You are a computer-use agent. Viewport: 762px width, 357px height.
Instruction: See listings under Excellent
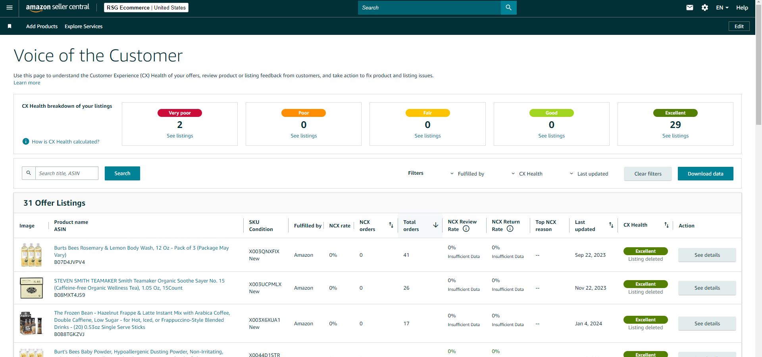[x=675, y=136]
